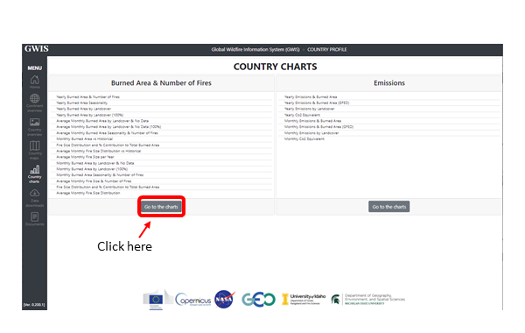Select the Country overview picture icon
Screen dimensions: 525x333
point(34,122)
